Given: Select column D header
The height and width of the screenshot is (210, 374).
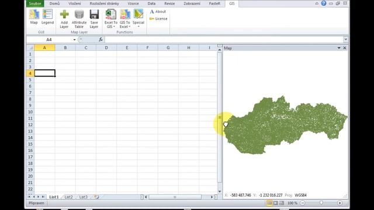Looking at the screenshot, I should point(106,48).
